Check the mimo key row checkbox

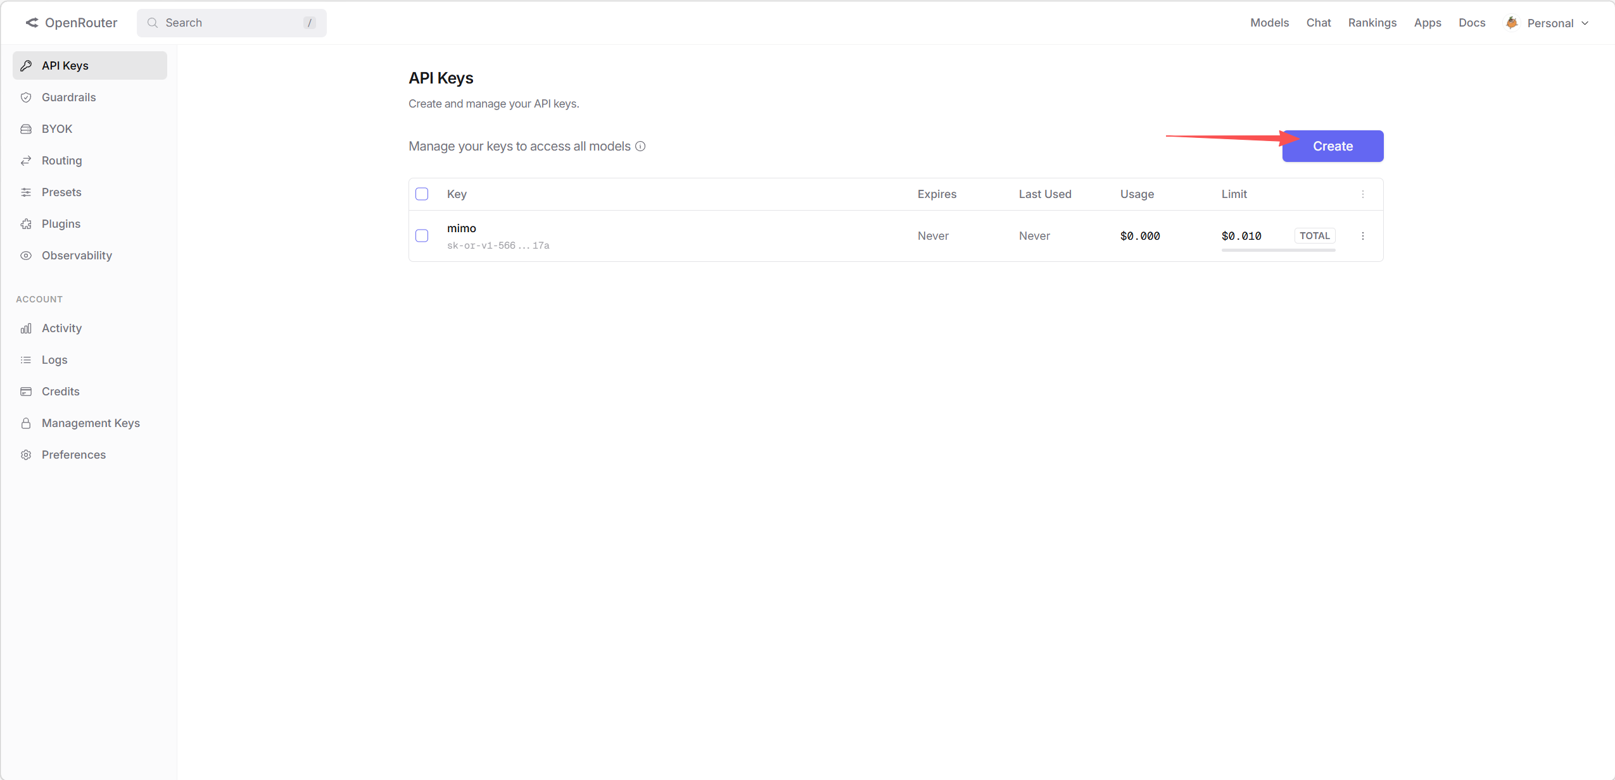point(422,236)
